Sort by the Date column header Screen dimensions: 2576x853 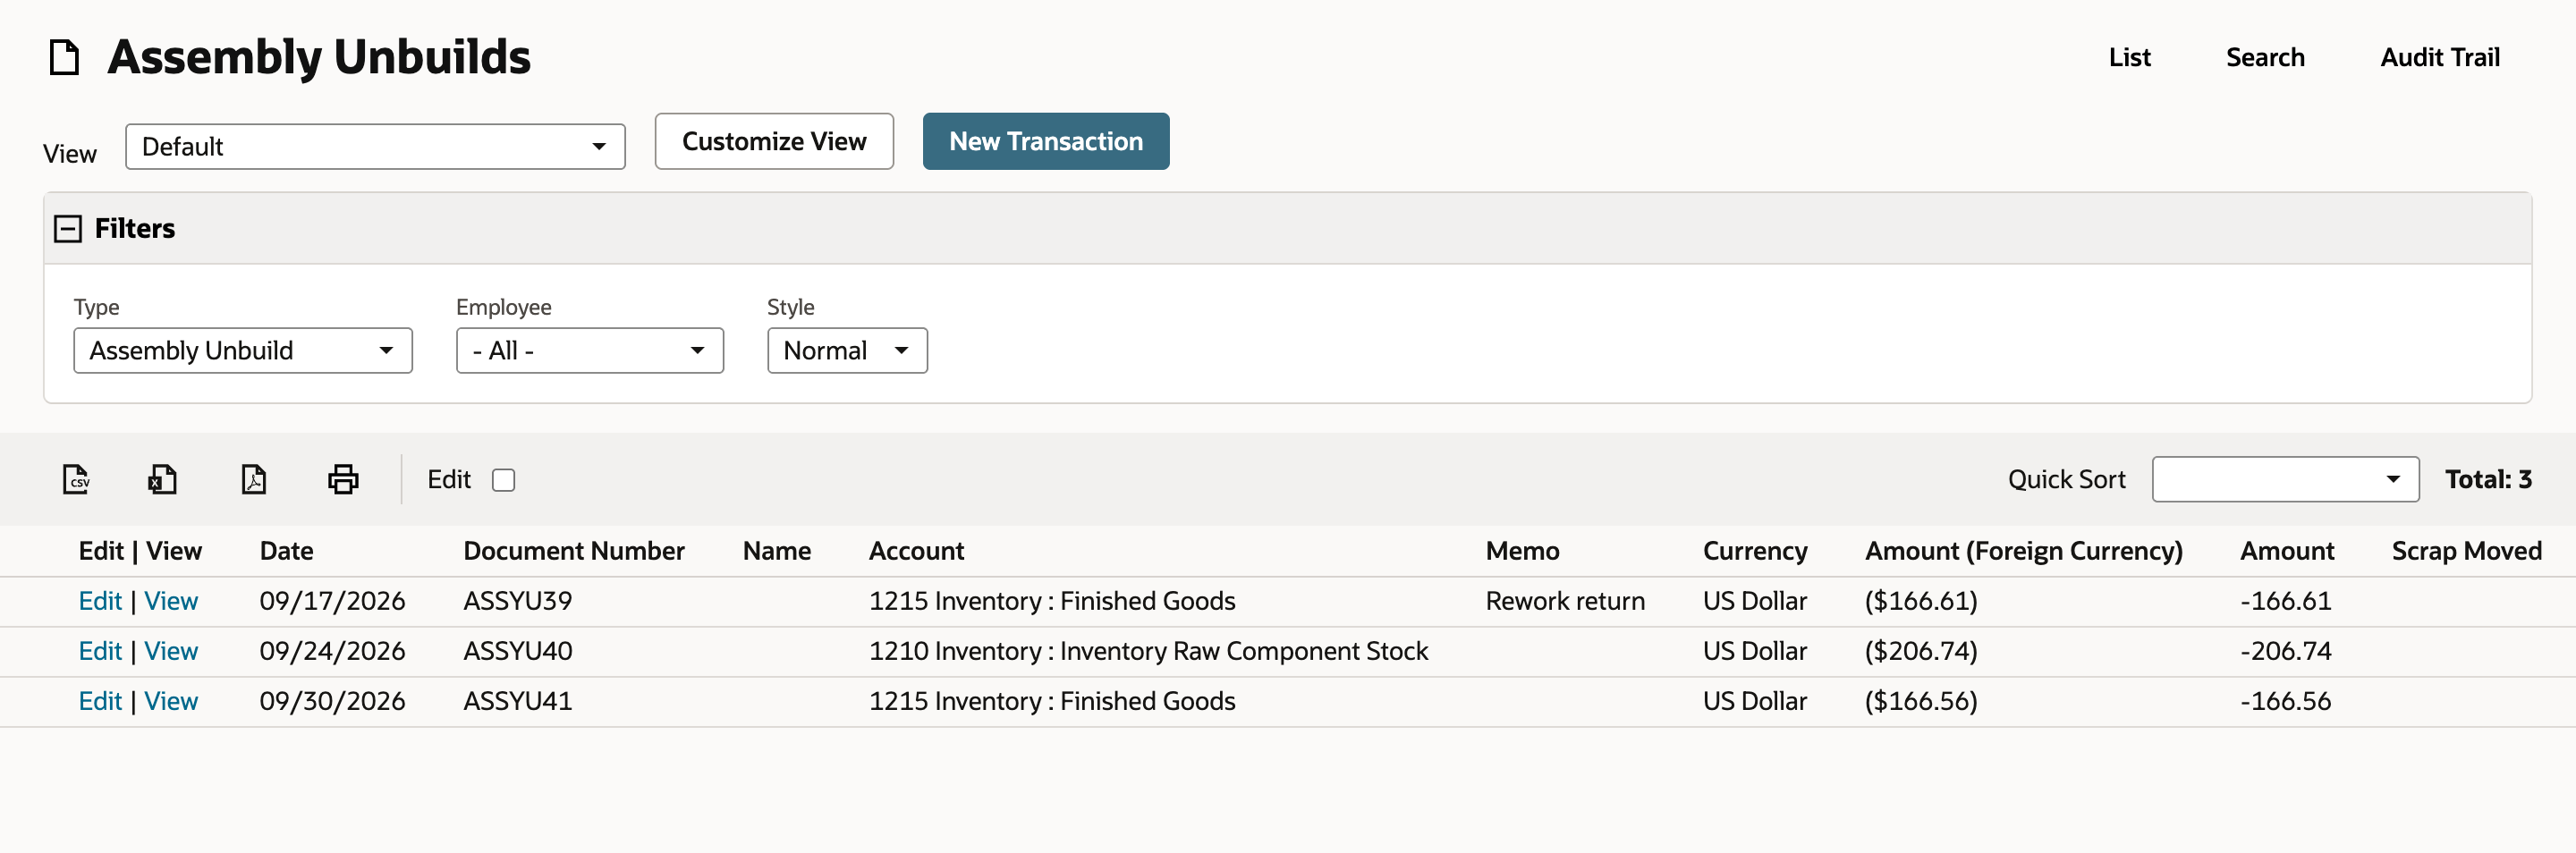click(286, 551)
